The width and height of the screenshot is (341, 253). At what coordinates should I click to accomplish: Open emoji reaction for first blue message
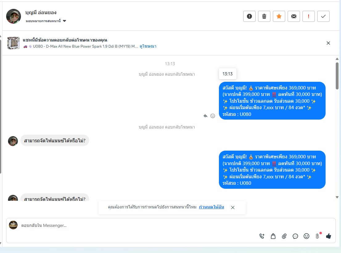coord(213,116)
